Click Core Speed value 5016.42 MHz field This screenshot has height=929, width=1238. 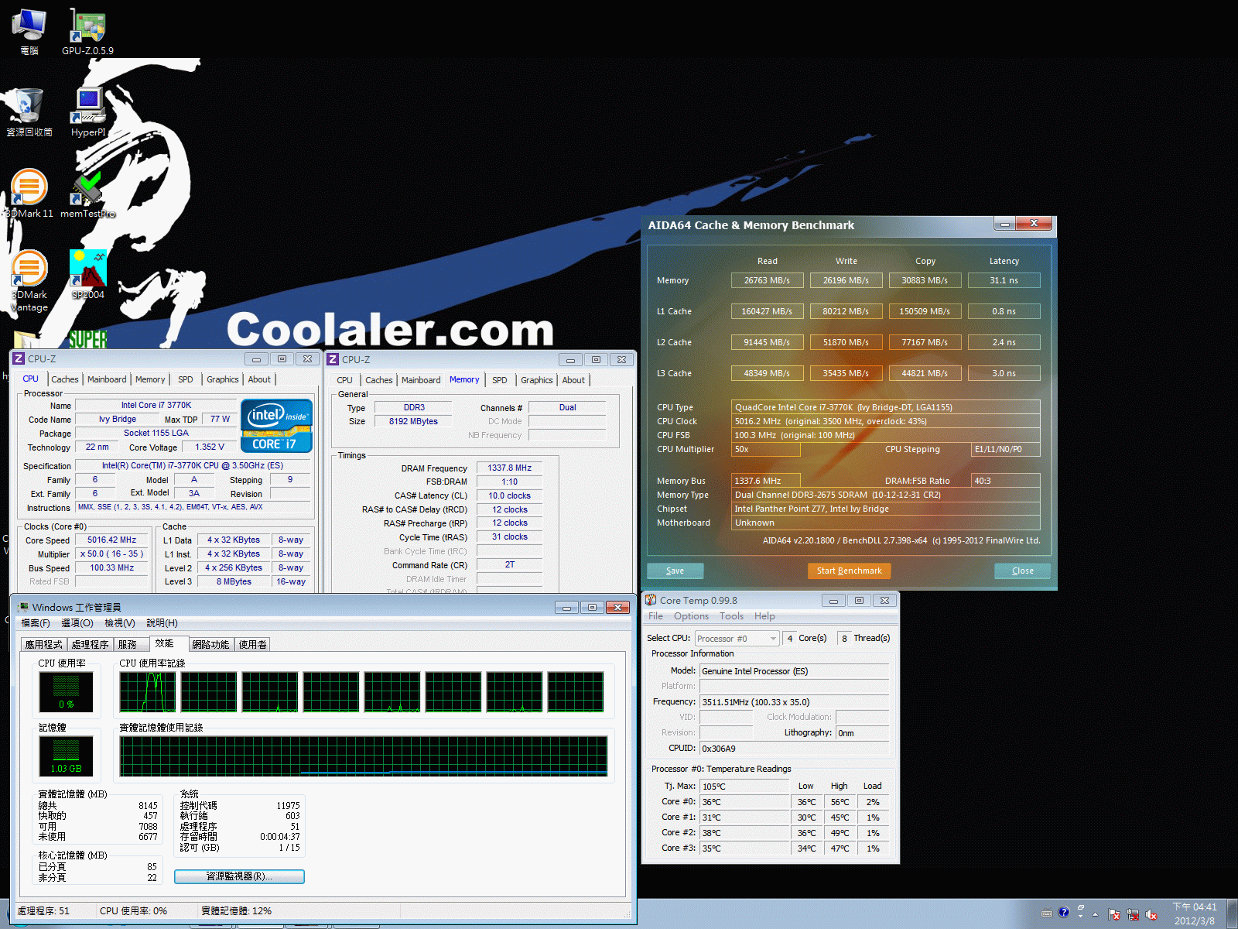111,540
